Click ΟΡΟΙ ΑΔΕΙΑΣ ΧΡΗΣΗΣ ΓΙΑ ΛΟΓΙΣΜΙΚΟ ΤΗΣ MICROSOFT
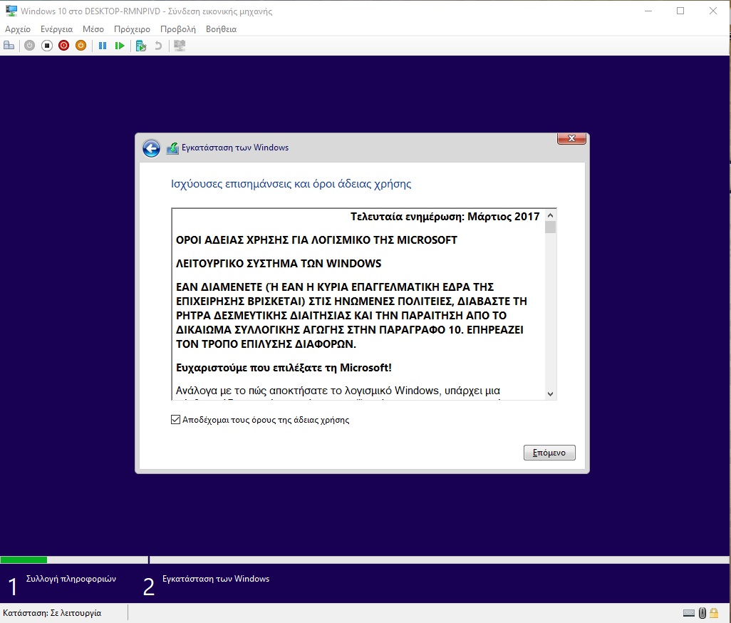The image size is (731, 623). click(x=316, y=240)
